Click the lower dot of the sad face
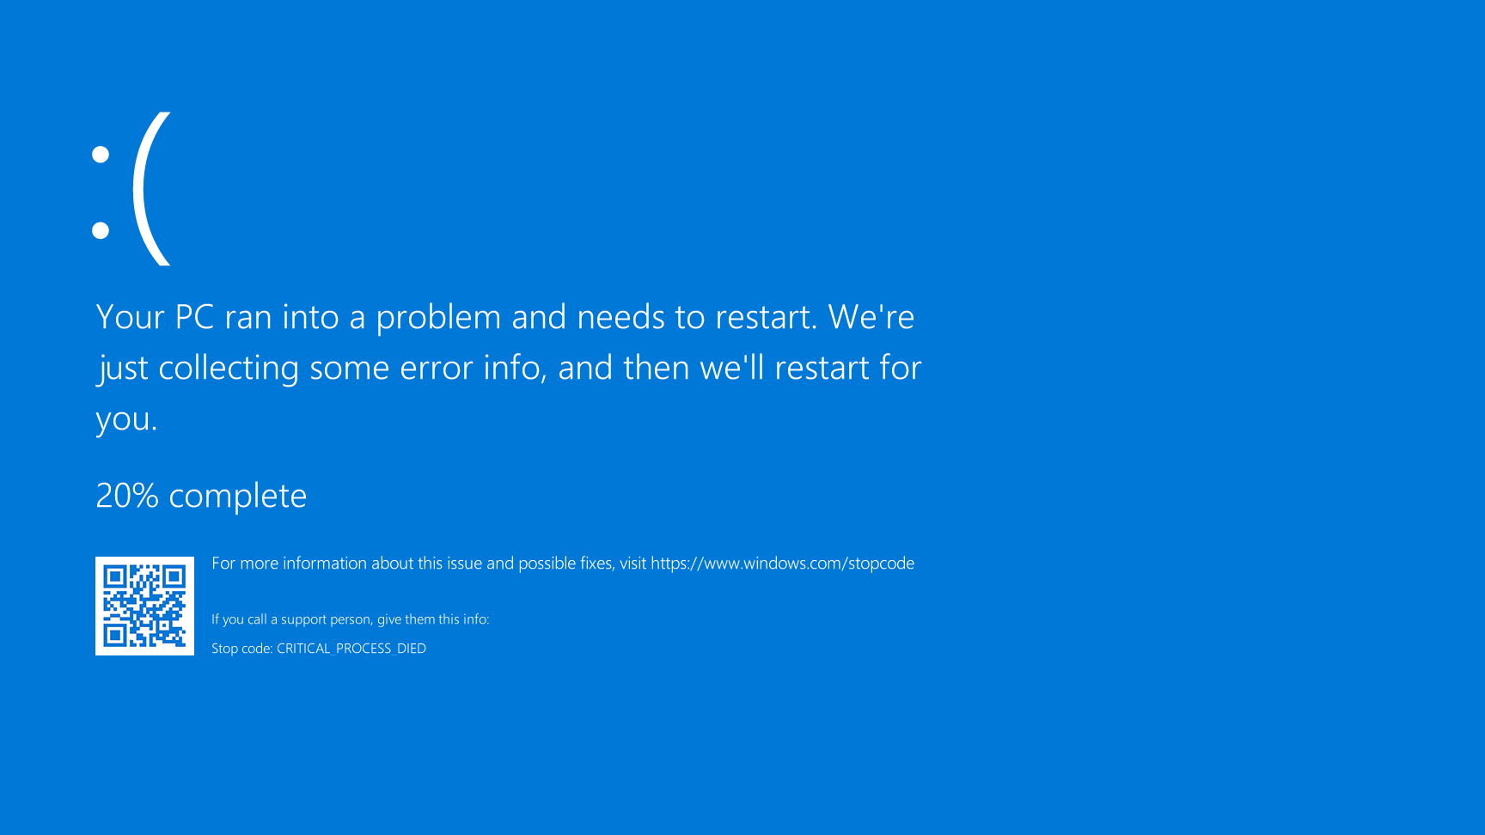The height and width of the screenshot is (835, 1485). 101,230
